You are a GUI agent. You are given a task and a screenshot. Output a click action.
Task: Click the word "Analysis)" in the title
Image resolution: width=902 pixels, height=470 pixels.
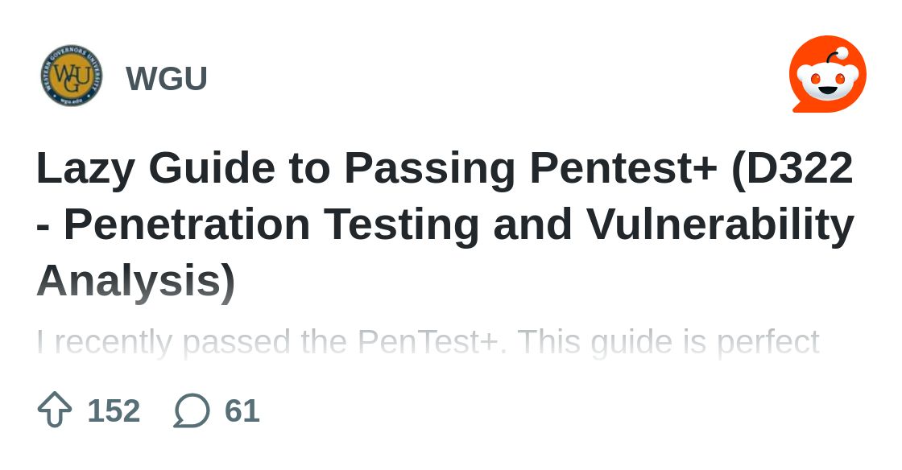point(136,280)
